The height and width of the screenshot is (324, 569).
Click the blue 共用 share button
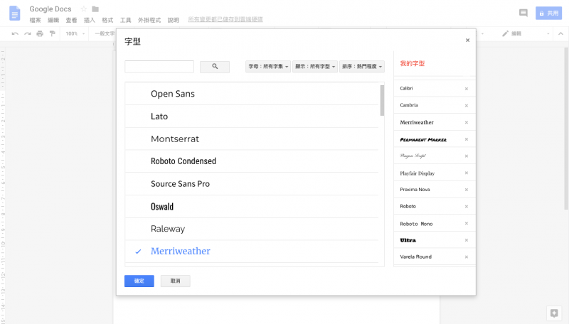tap(548, 13)
